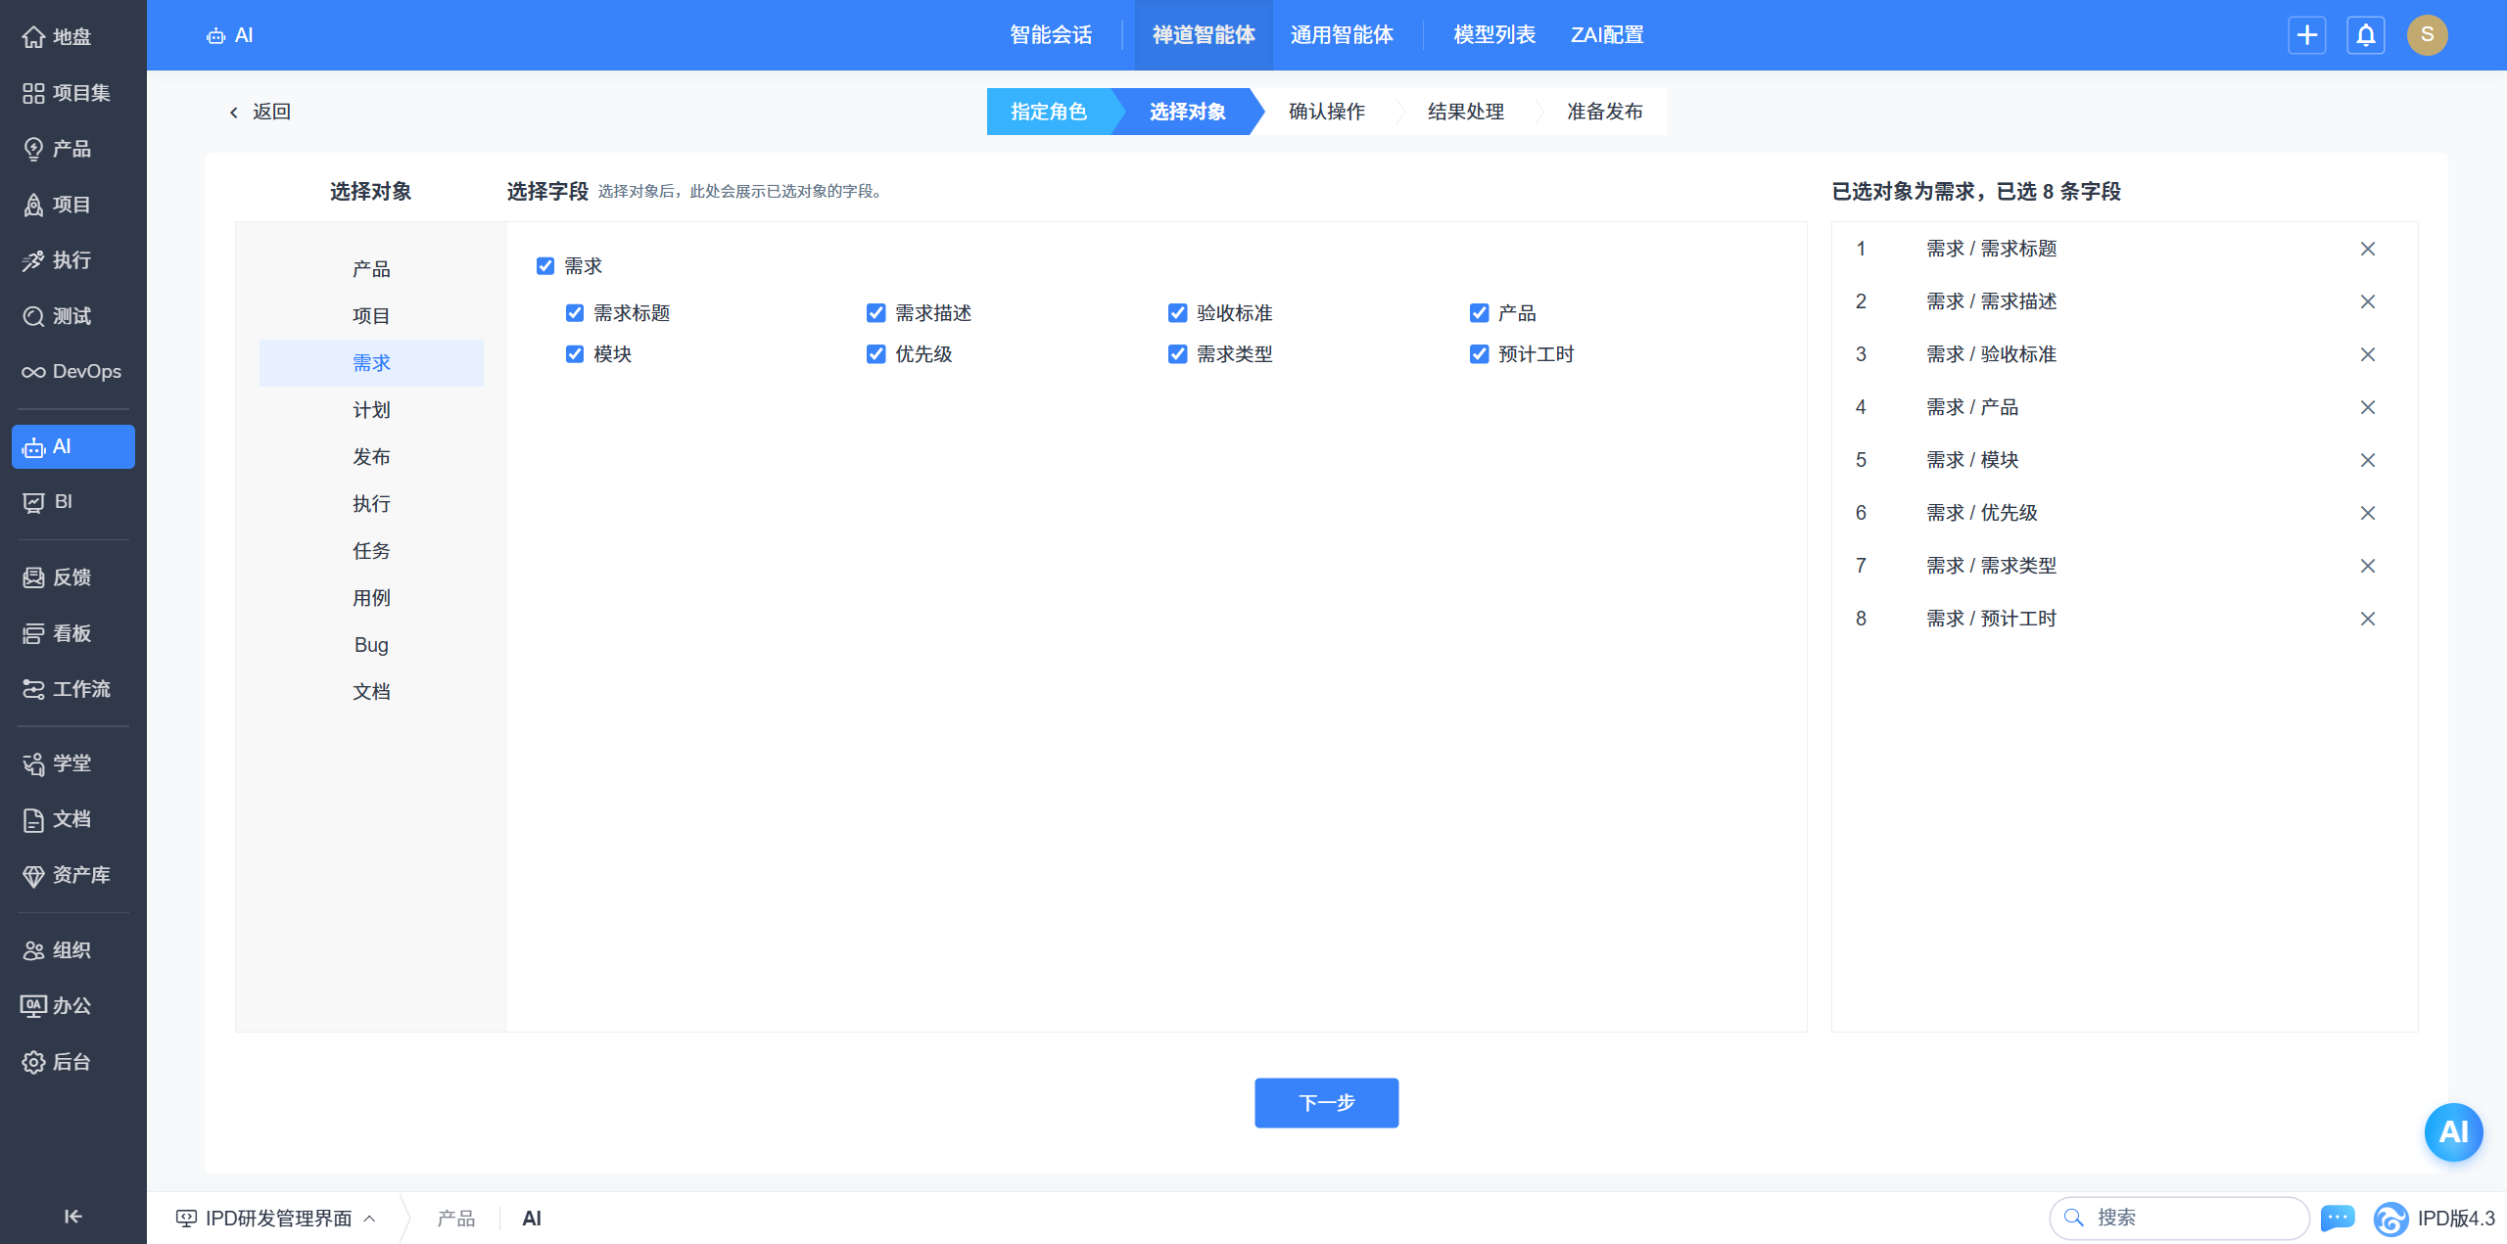2507x1244 pixels.
Task: Toggle the 预计工时 checkbox
Action: click(x=1479, y=354)
